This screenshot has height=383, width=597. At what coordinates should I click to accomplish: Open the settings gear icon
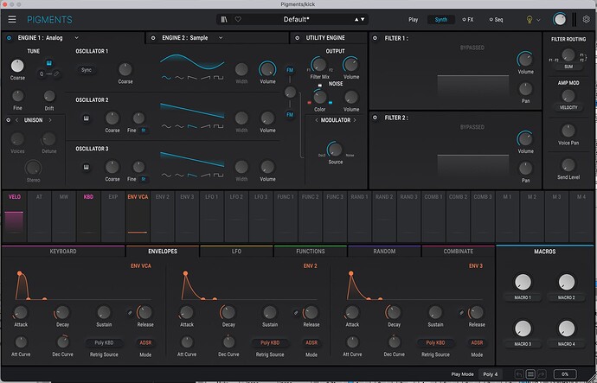[587, 19]
